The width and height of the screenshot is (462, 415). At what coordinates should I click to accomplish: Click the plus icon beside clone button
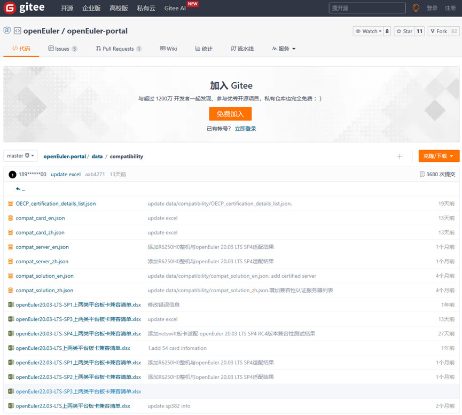(x=400, y=156)
